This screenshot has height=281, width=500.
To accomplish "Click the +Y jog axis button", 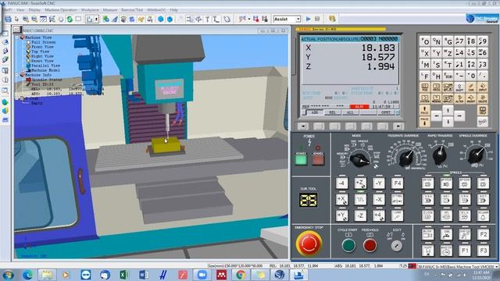I will [341, 215].
